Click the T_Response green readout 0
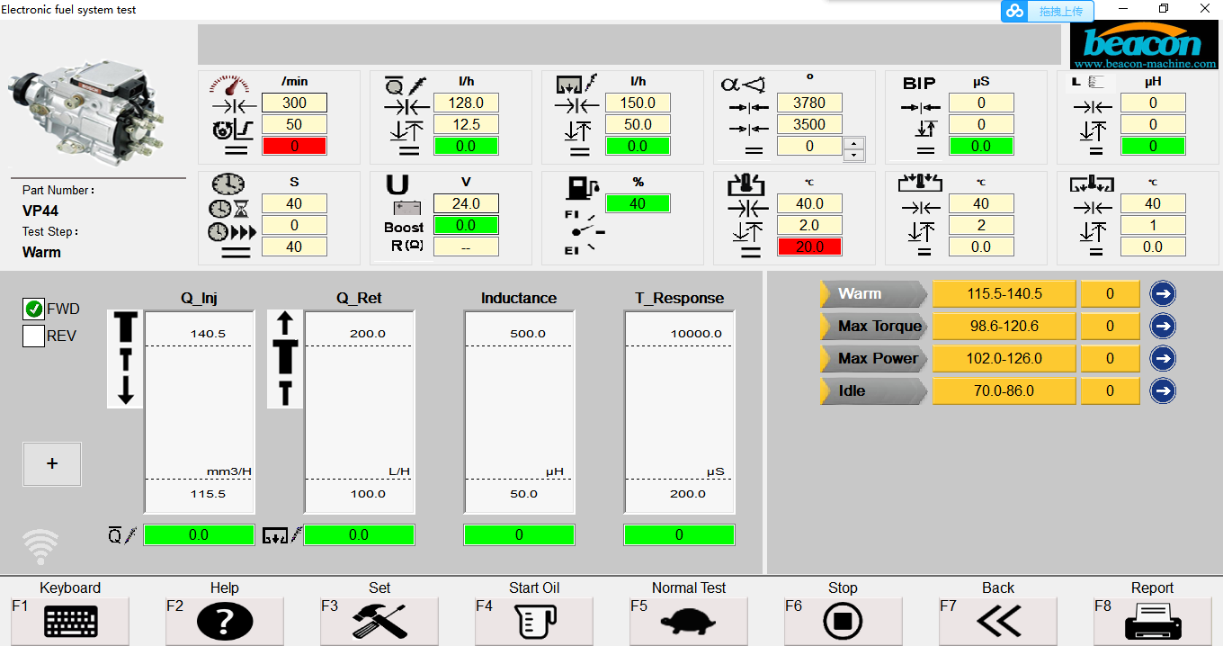 (679, 534)
